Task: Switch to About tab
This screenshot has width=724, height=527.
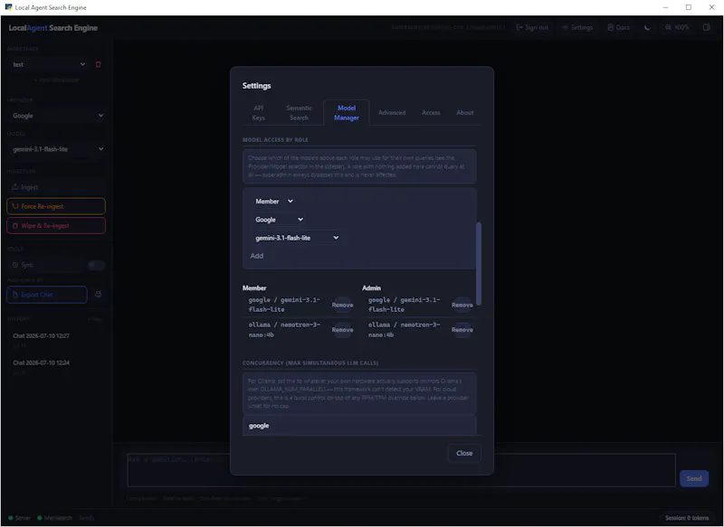Action: click(x=465, y=113)
